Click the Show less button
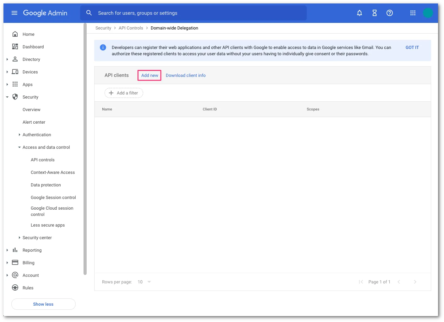 tap(43, 304)
